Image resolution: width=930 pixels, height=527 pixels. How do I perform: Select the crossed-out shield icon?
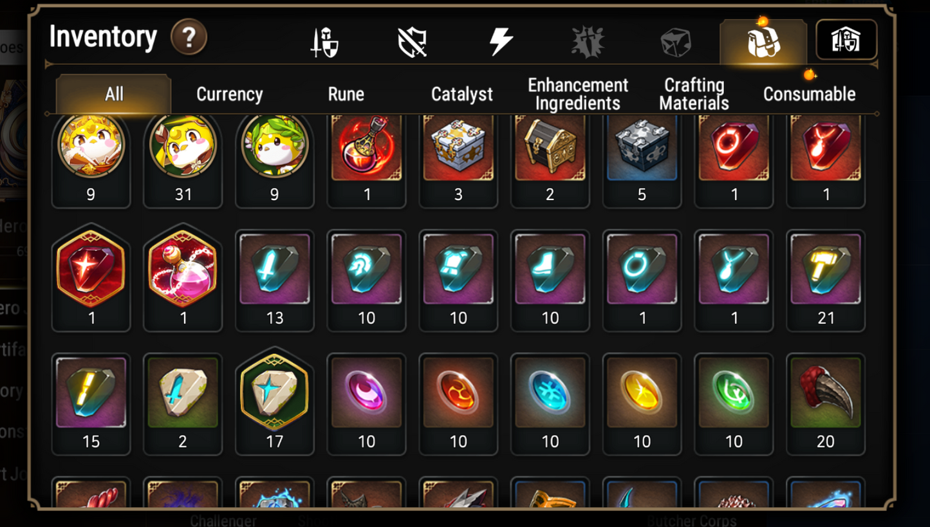(x=413, y=42)
